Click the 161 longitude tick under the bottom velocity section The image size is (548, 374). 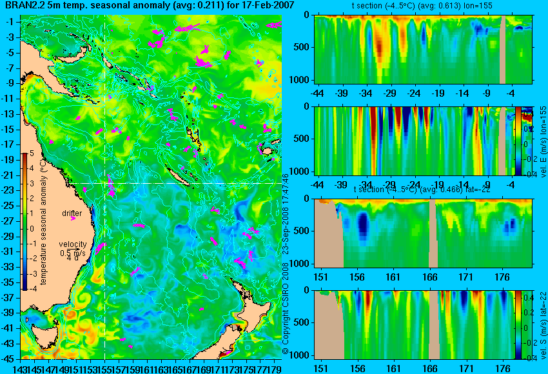point(394,368)
